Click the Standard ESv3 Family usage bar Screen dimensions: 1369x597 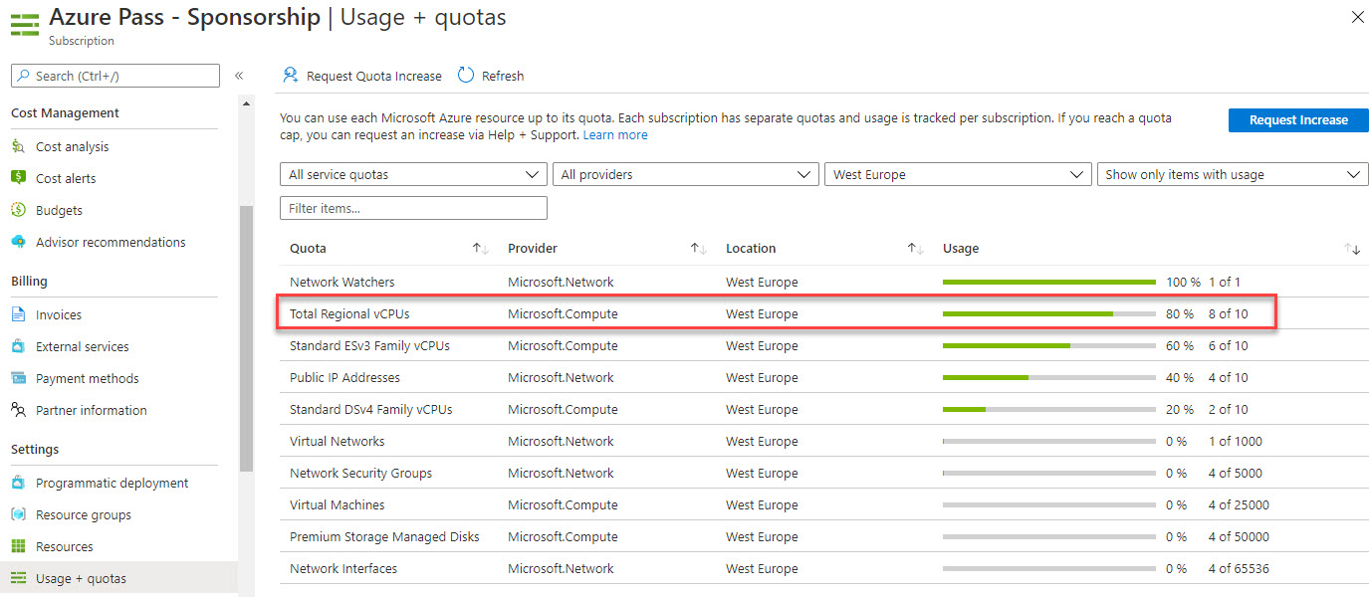pos(1049,345)
